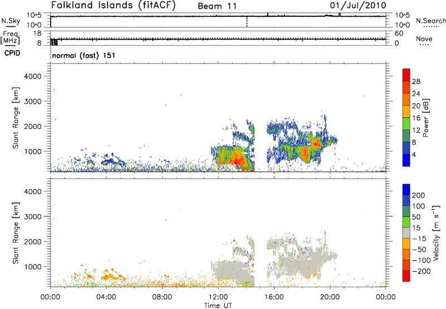Click "1000" on the velocity panel axis
Image resolution: width=446 pixels, height=309 pixels.
(x=33, y=267)
